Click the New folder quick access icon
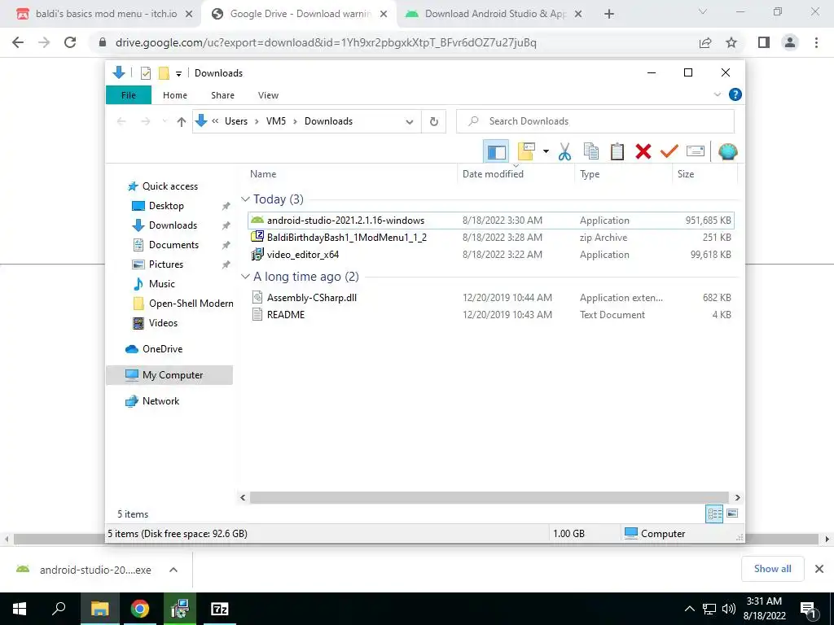Image resolution: width=834 pixels, height=625 pixels. tap(164, 73)
